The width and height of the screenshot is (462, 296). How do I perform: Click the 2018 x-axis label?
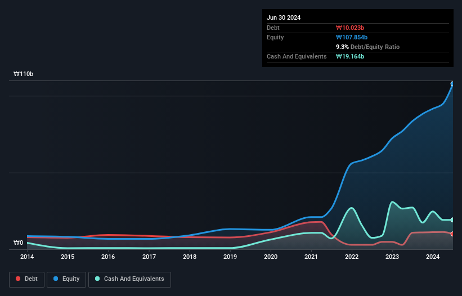190,257
